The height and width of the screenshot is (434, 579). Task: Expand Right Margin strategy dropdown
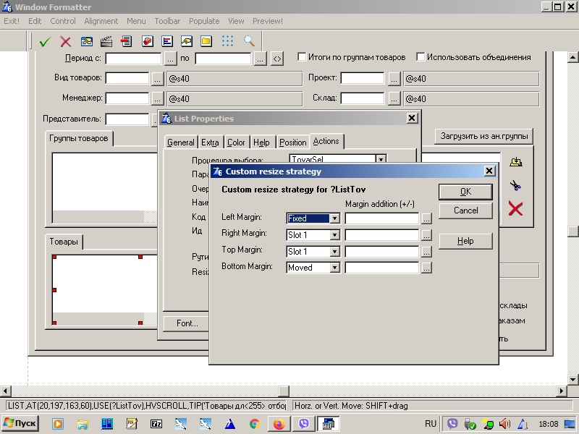tap(334, 235)
